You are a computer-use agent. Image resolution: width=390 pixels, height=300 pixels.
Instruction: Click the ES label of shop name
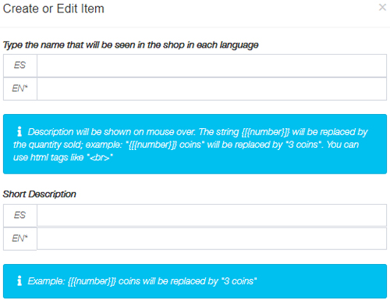(20, 66)
